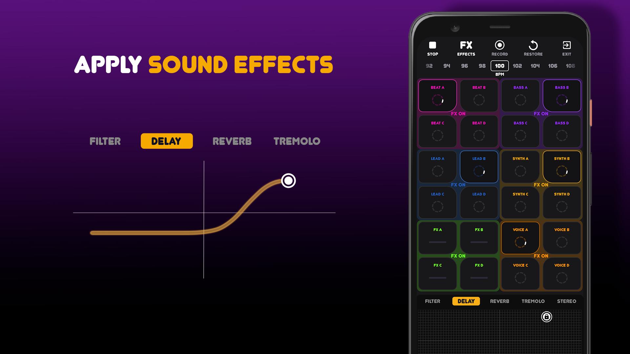Select the FILTER effect tab

coord(432,301)
